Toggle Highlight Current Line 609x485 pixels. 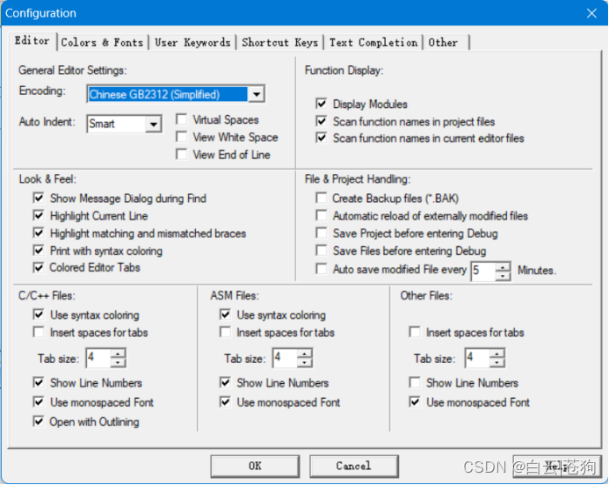(x=39, y=215)
